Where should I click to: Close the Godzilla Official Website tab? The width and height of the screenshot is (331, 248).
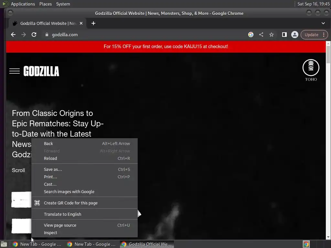coord(81,23)
